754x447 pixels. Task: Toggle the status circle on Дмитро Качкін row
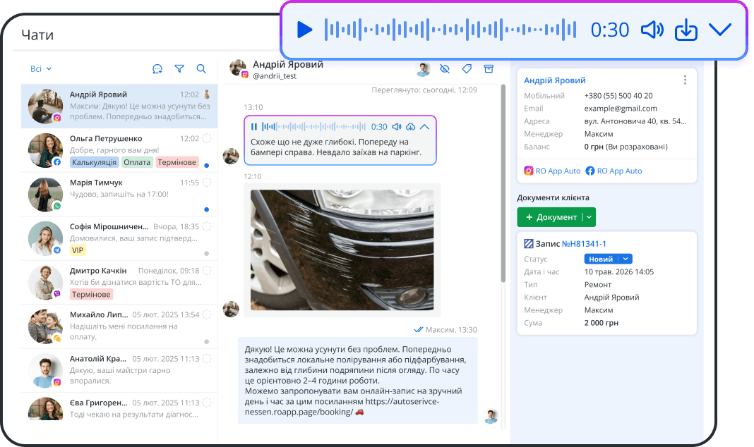(207, 270)
